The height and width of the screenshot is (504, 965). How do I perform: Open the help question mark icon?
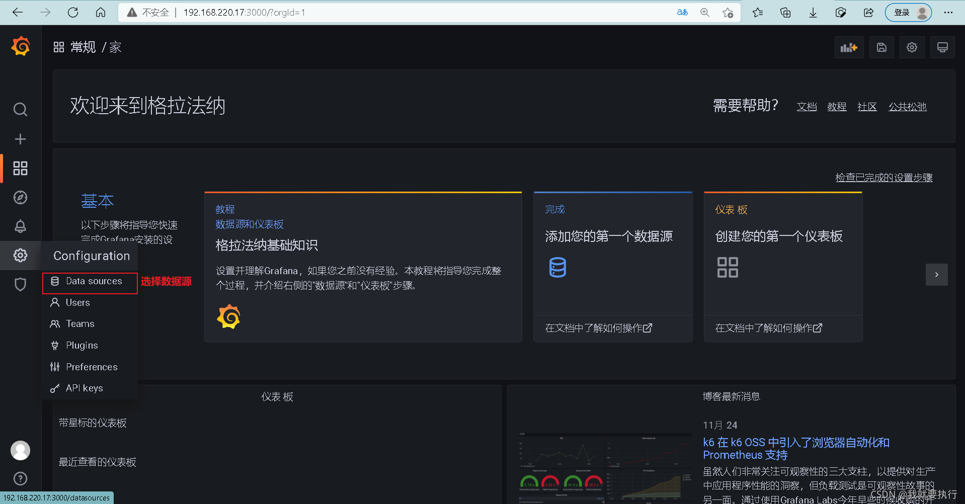pos(20,478)
